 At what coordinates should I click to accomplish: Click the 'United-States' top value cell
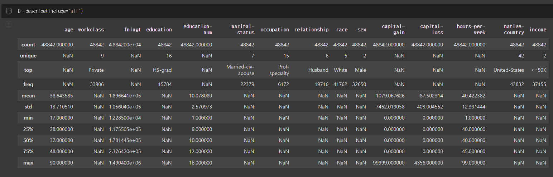pos(509,70)
